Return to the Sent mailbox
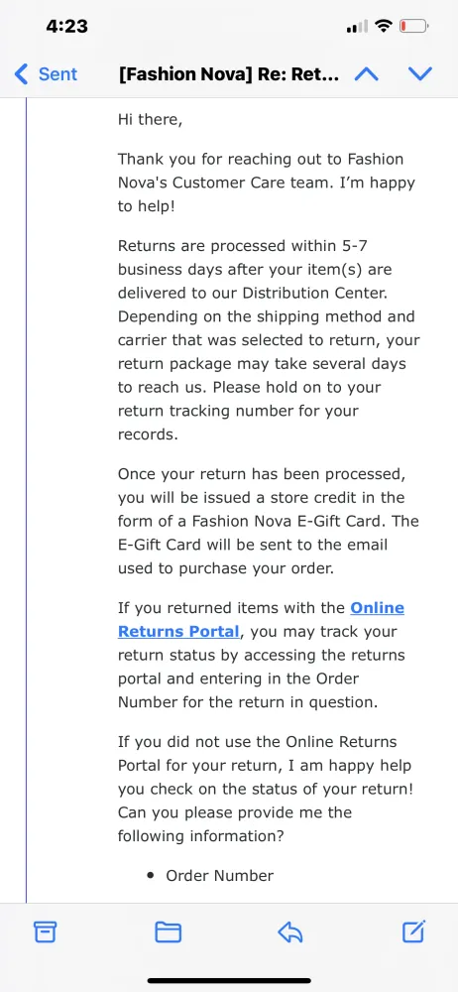 46,74
